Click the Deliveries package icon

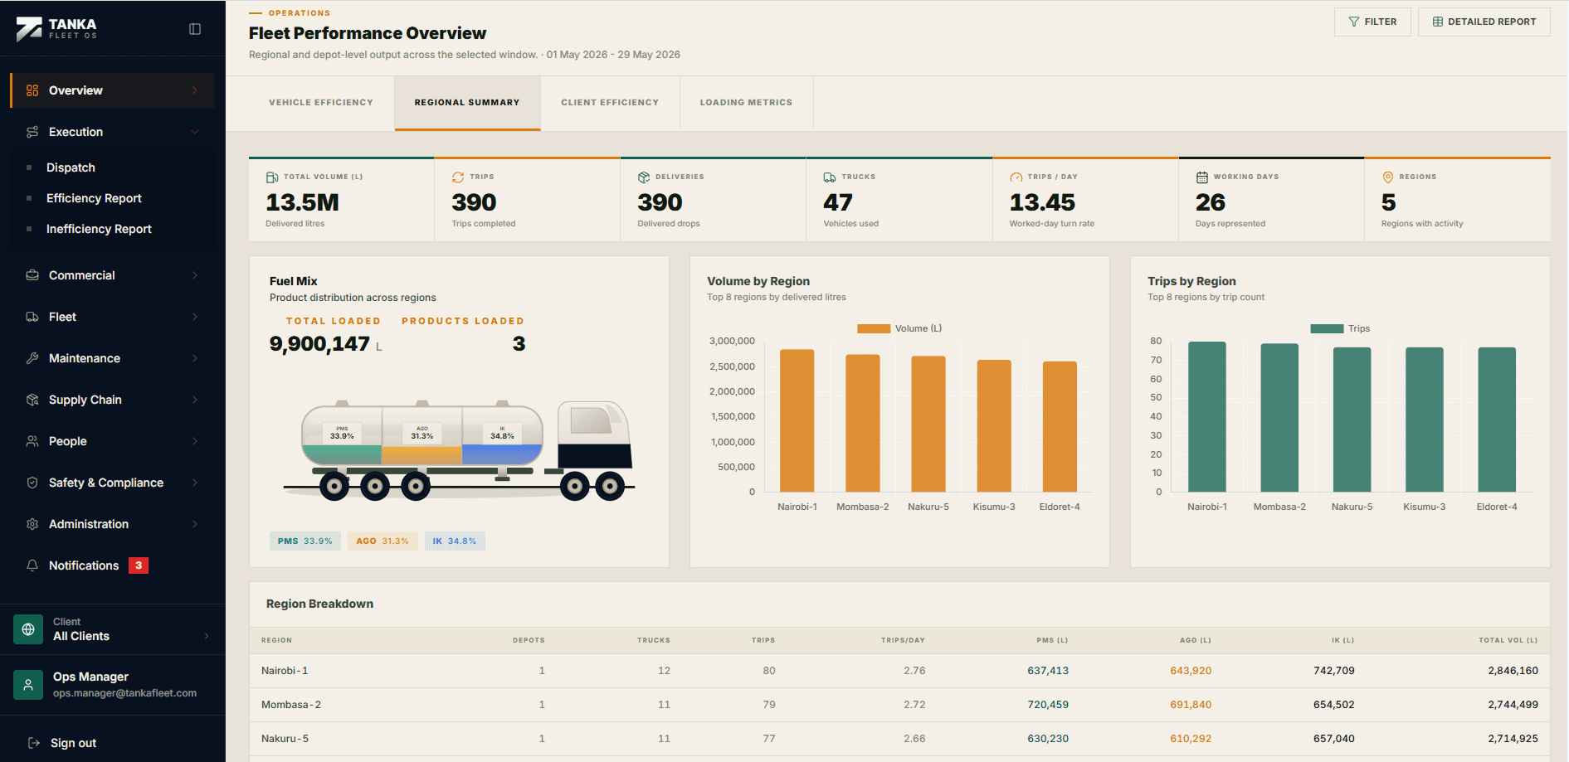click(x=644, y=177)
